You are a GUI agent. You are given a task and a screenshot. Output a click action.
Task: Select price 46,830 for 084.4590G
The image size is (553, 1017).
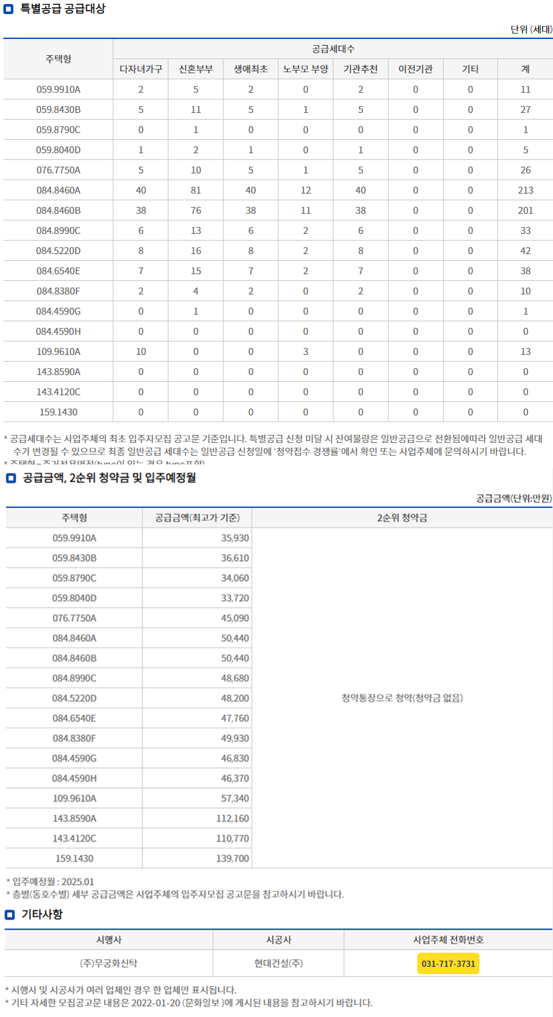235,758
